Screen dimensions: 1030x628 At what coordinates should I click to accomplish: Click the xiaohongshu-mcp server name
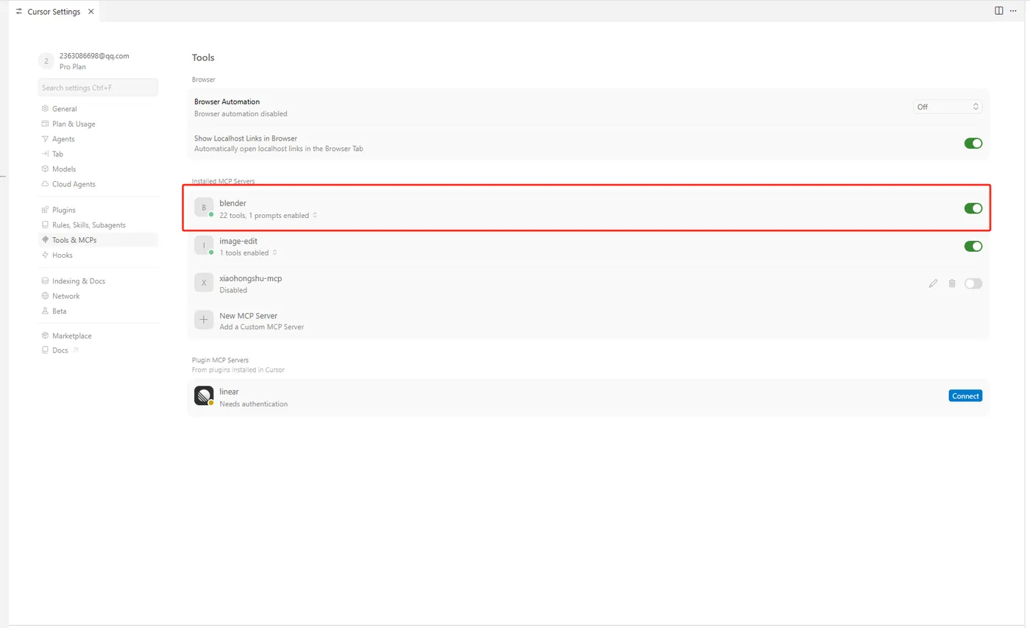[x=251, y=278]
